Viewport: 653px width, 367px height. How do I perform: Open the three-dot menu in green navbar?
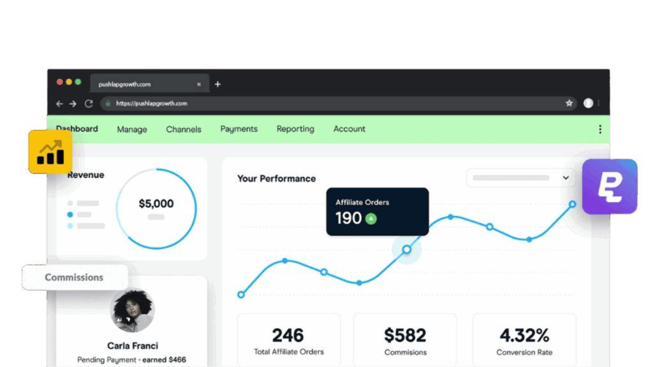[599, 129]
